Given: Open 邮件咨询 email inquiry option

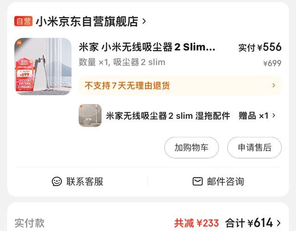Looking at the screenshot, I should tap(218, 182).
